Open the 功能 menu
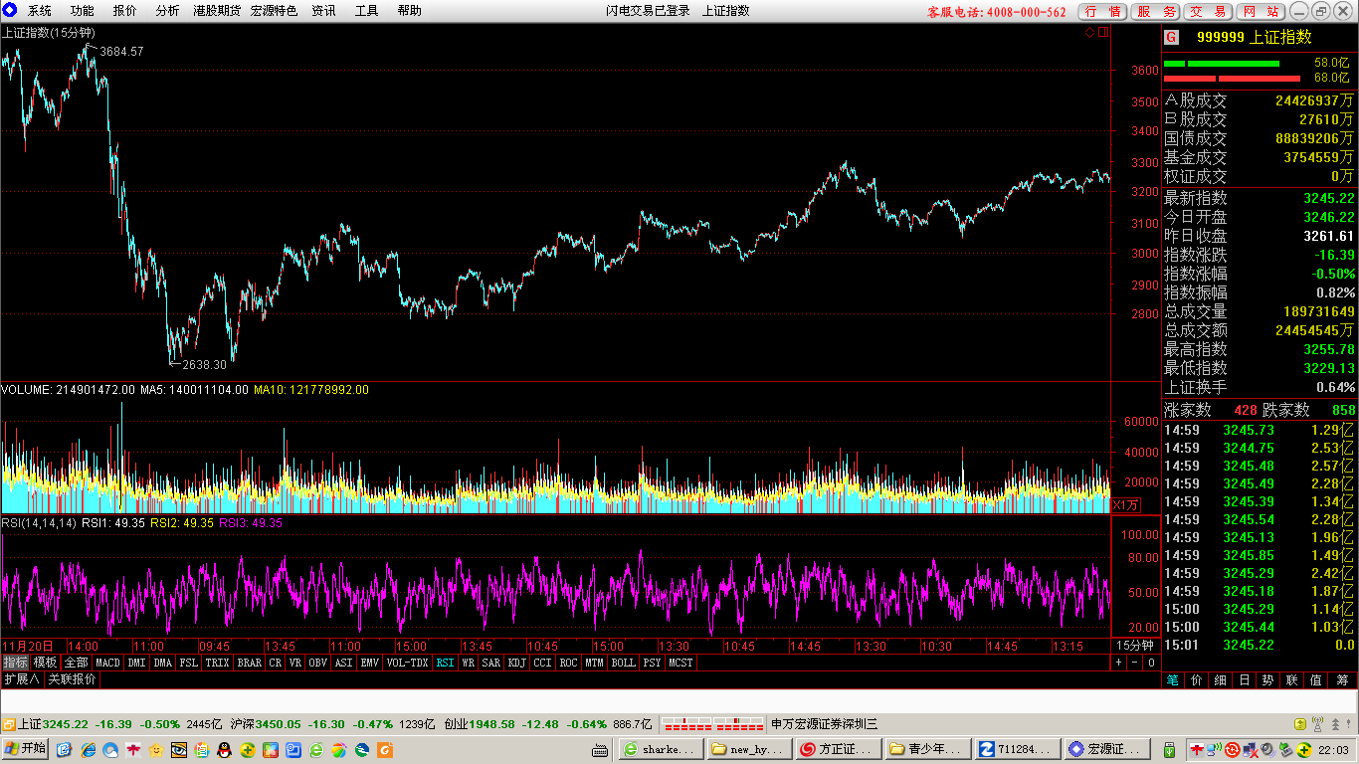 click(83, 11)
